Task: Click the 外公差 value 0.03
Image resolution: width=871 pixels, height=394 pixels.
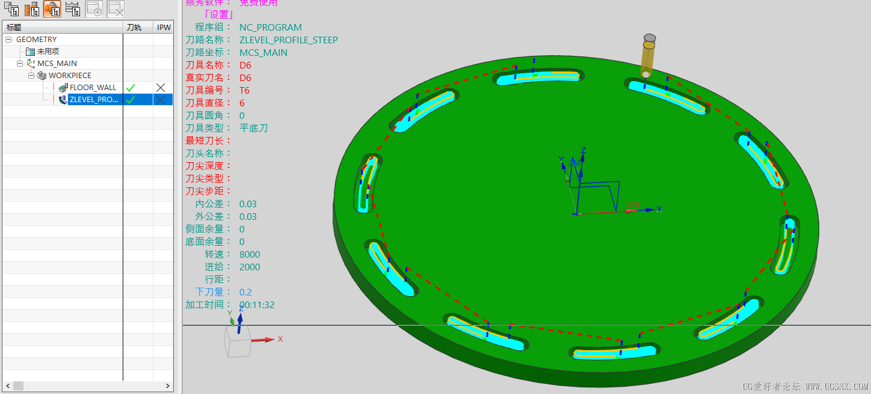Action: (248, 216)
